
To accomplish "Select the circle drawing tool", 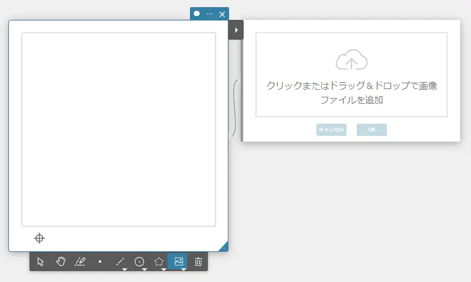I will click(x=139, y=261).
